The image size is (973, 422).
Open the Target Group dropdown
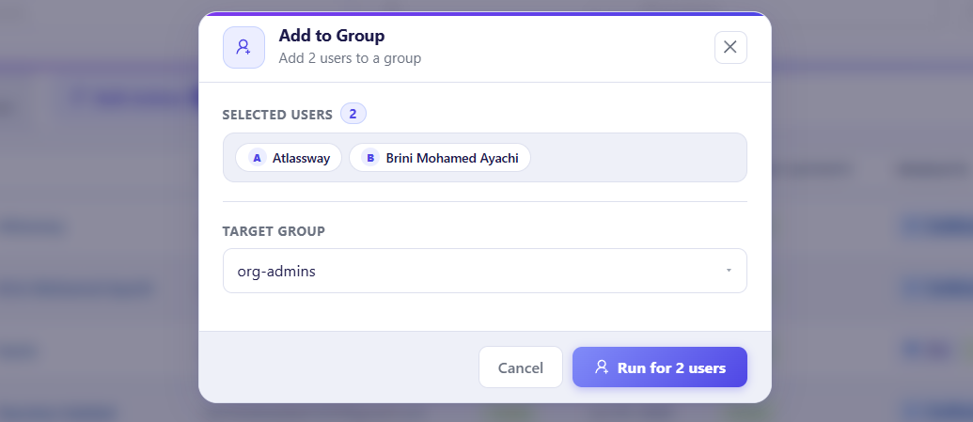click(485, 272)
